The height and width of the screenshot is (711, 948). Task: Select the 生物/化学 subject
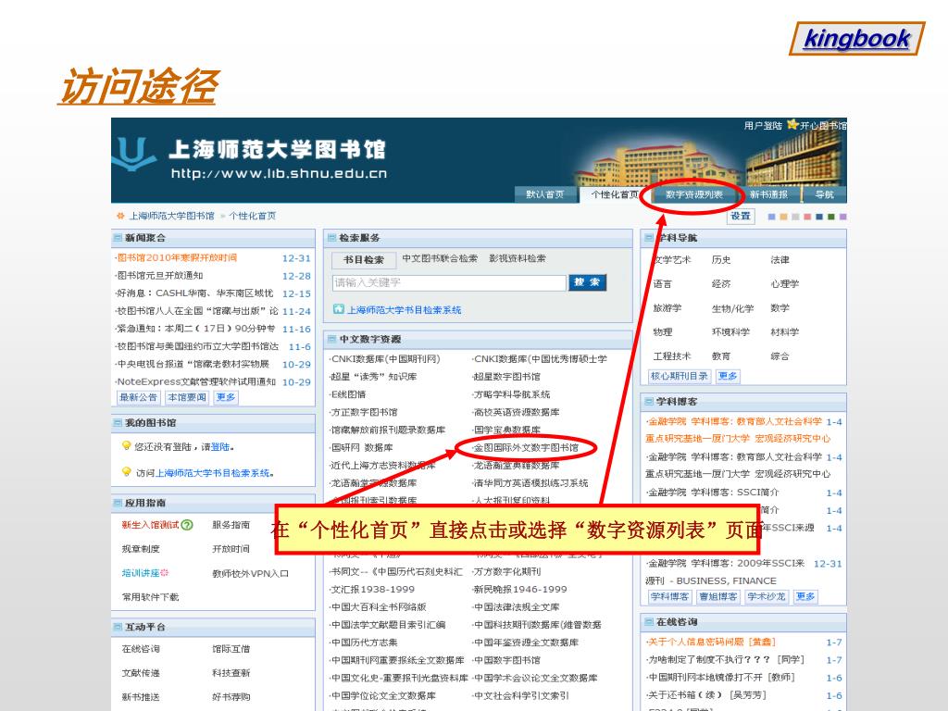coord(732,308)
